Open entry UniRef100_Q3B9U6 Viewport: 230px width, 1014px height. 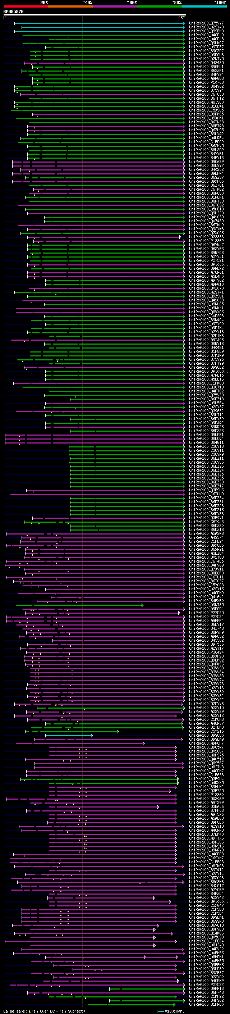click(206, 491)
